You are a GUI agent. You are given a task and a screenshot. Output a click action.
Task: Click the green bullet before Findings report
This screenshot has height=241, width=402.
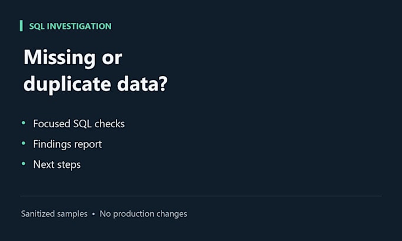pyautogui.click(x=24, y=144)
